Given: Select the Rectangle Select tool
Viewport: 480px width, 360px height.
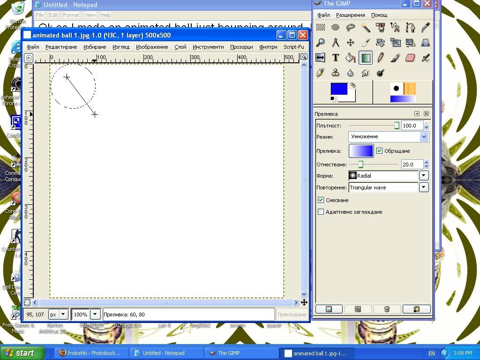Looking at the screenshot, I should [321, 28].
